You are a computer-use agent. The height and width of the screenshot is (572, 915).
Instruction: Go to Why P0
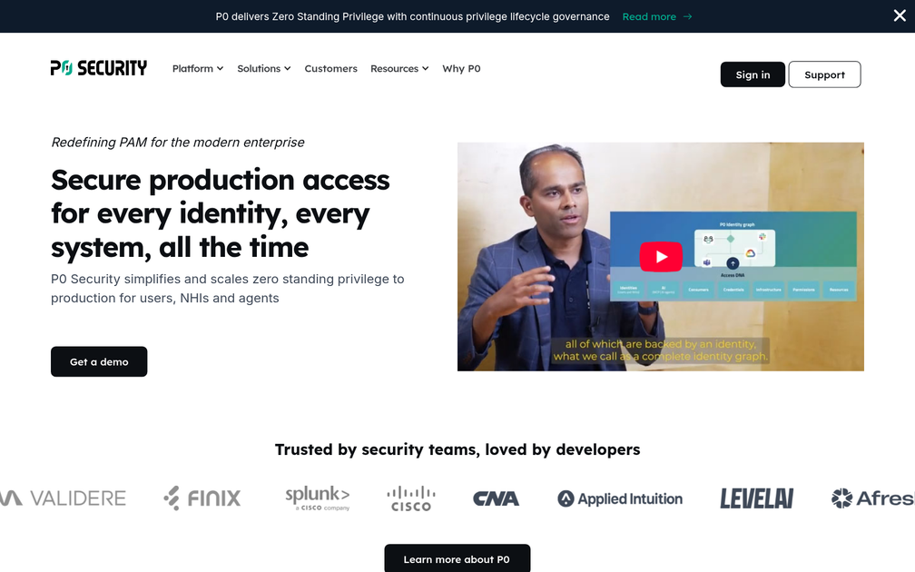(x=461, y=68)
